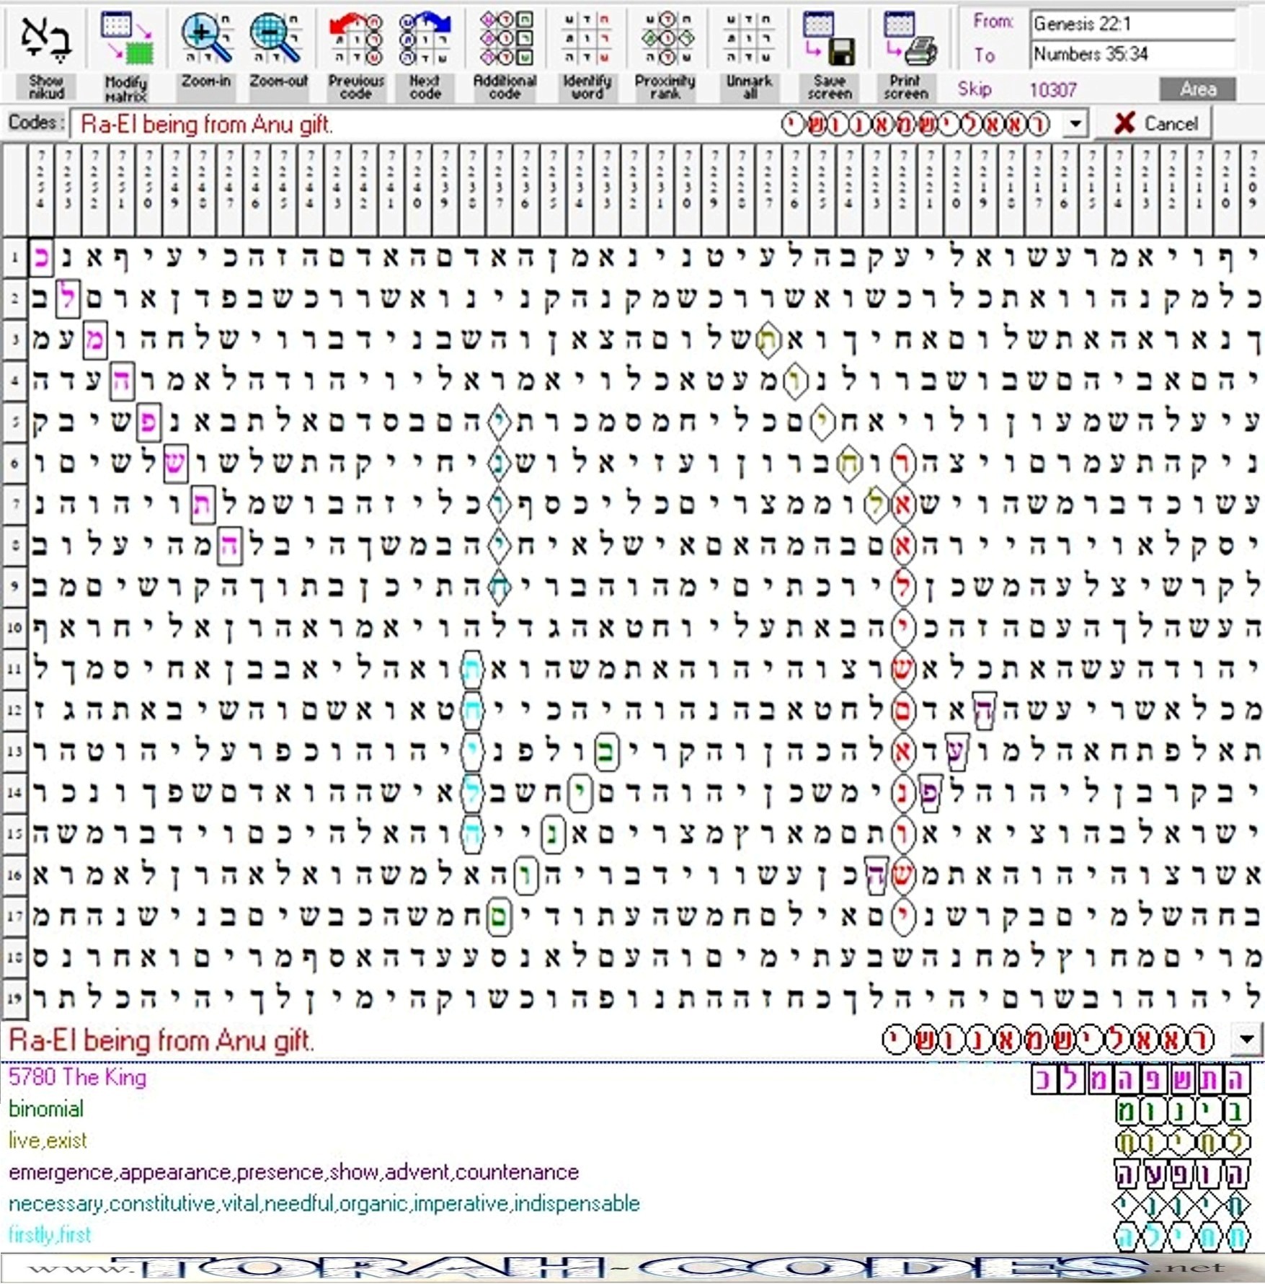Image resolution: width=1265 pixels, height=1284 pixels.
Task: Click the 'Skip' label
Action: (x=975, y=89)
